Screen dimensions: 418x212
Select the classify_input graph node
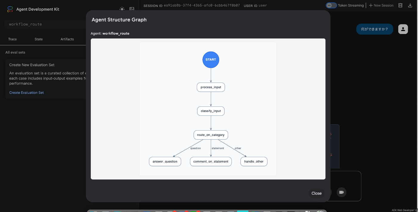tap(211, 111)
